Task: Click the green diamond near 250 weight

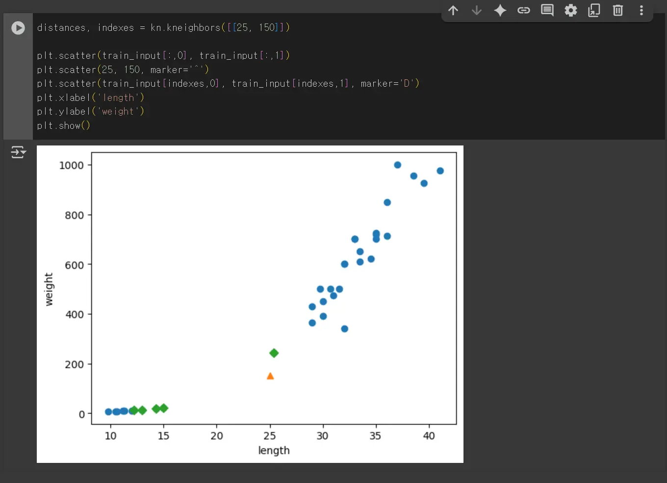Action: [274, 353]
